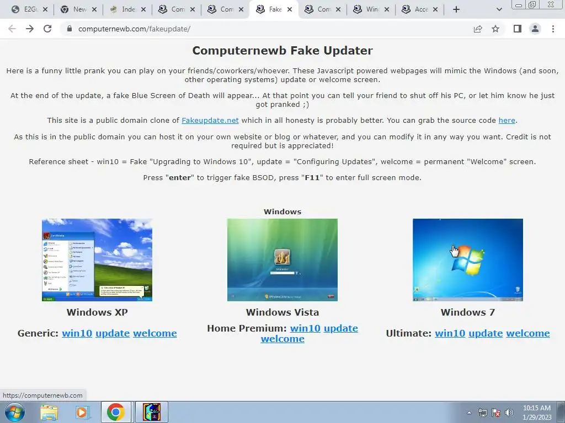The width and height of the screenshot is (565, 423).
Task: Bookmark this page with the star icon
Action: tap(495, 29)
